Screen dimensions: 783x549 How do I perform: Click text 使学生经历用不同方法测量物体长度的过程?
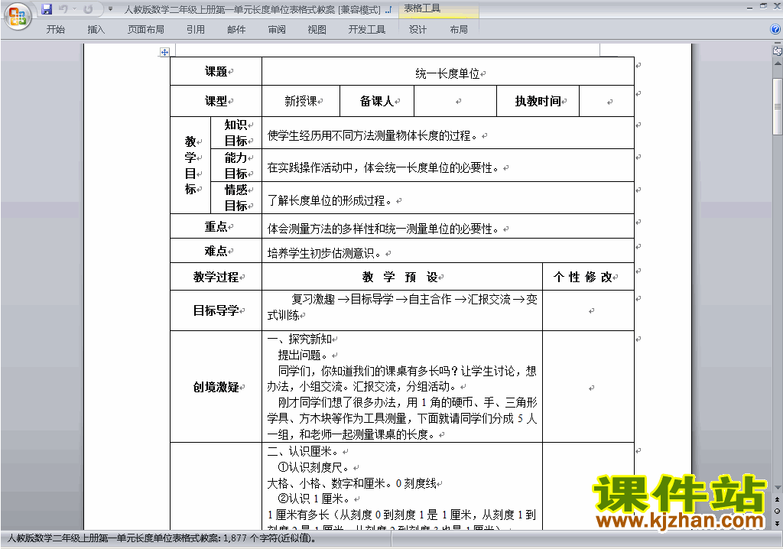(372, 136)
